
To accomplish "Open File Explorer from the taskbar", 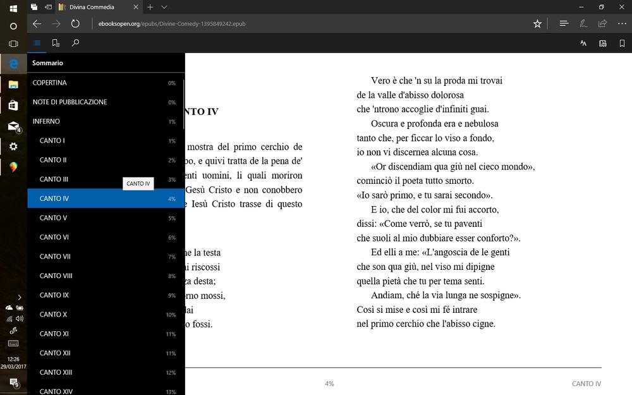I will tap(13, 85).
